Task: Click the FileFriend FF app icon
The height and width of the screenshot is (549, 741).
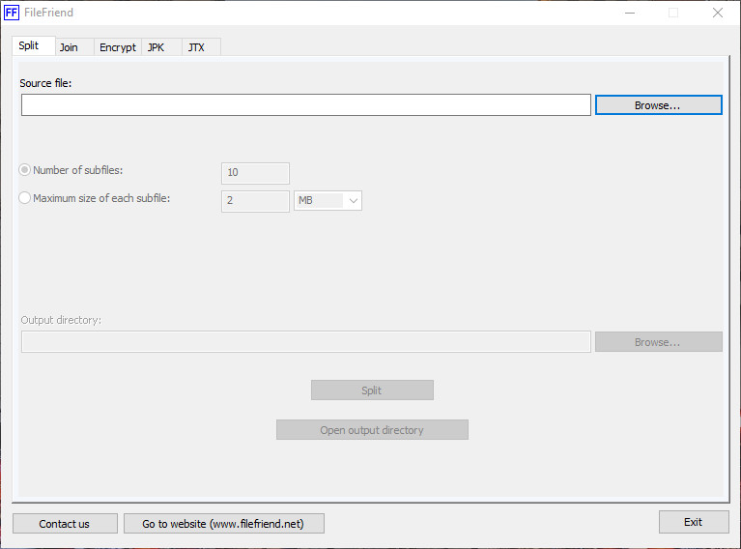Action: (x=12, y=13)
